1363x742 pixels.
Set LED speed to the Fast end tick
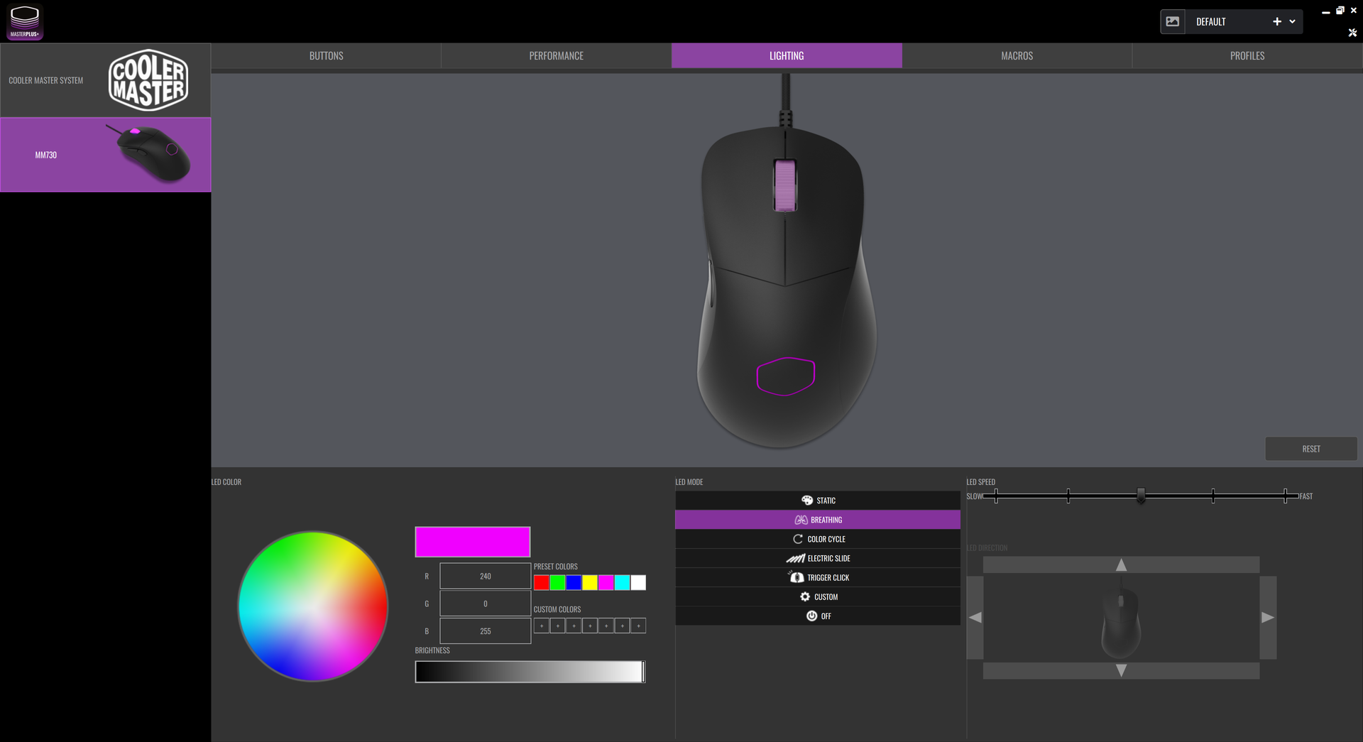tap(1286, 496)
